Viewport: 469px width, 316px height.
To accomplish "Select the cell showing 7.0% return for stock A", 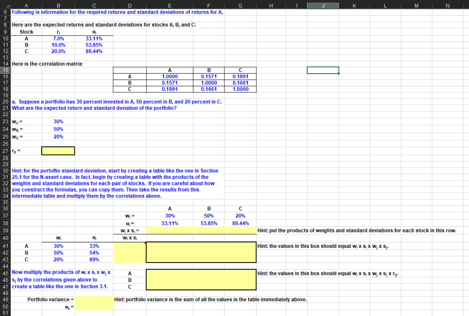I will (x=58, y=38).
